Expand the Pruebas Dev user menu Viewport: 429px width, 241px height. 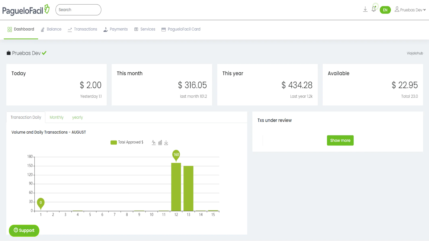click(x=410, y=10)
